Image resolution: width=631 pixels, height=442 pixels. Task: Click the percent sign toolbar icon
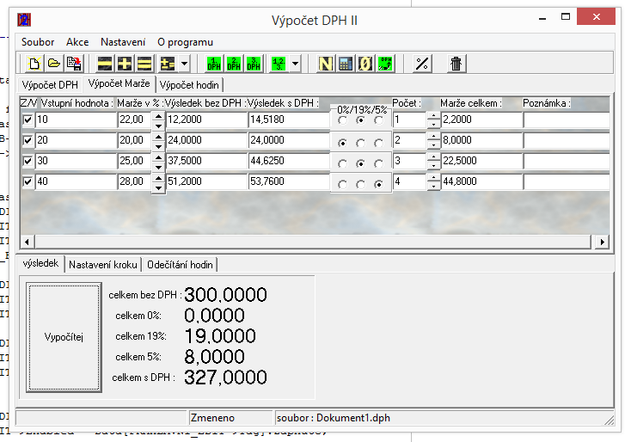[421, 64]
